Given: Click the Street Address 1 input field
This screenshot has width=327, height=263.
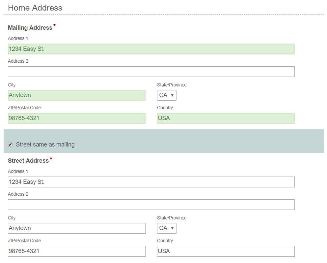Looking at the screenshot, I should click(151, 182).
